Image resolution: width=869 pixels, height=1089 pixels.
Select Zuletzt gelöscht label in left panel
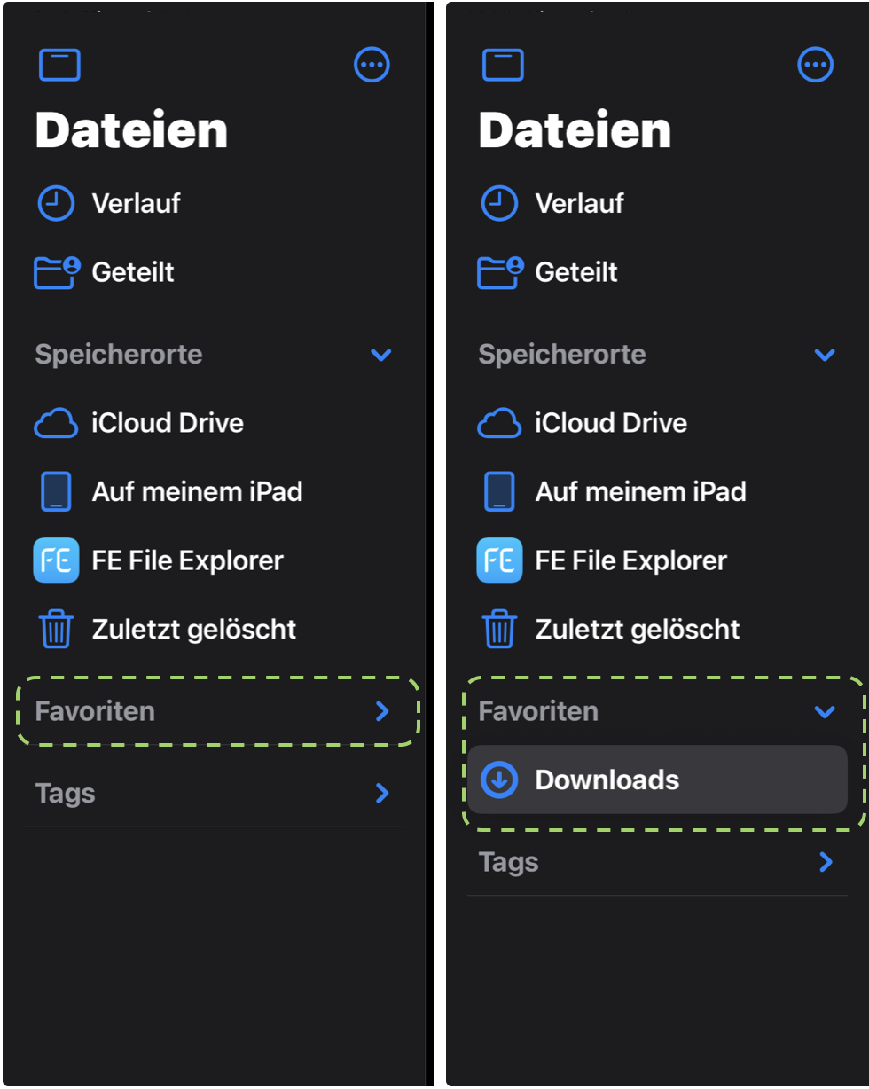pos(194,630)
